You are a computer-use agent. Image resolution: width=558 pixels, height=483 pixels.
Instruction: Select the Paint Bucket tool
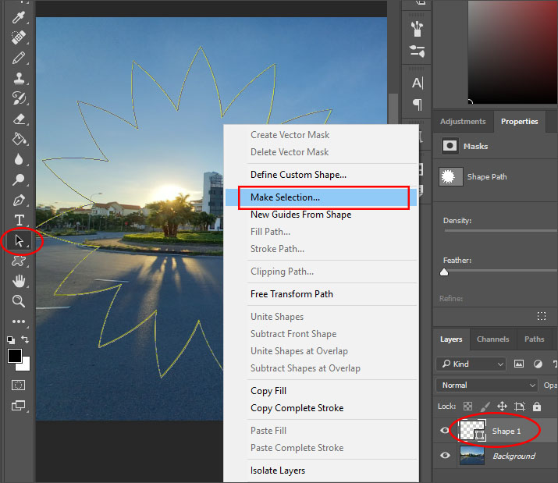tap(19, 139)
